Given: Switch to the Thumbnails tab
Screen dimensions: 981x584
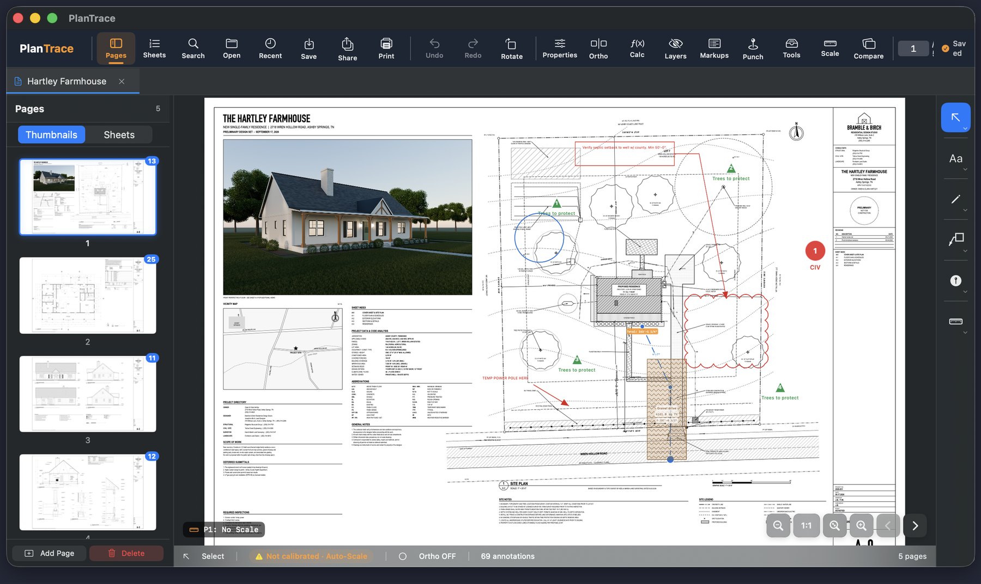Looking at the screenshot, I should 51,134.
